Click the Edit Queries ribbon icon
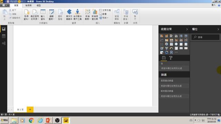 pos(51,12)
